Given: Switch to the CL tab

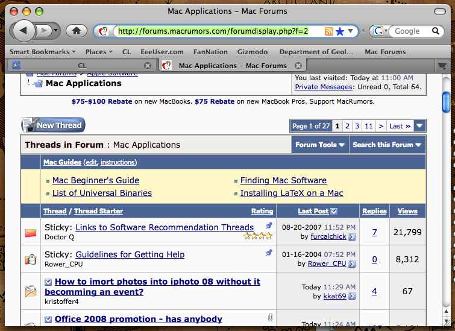Looking at the screenshot, I should (x=82, y=66).
